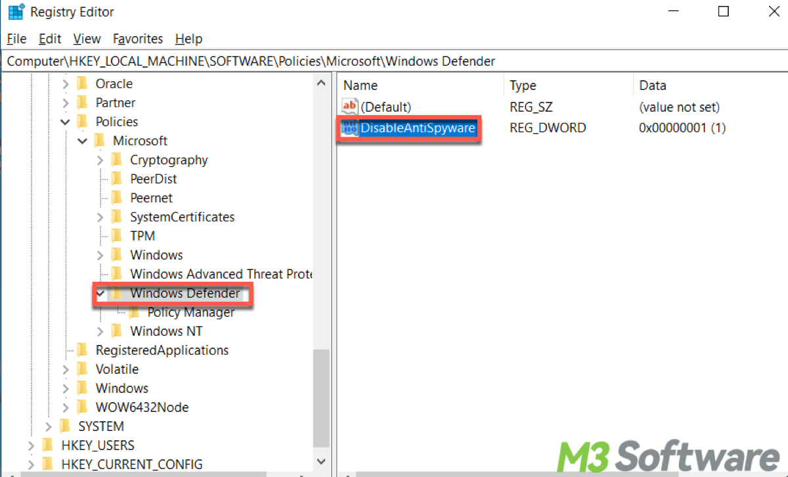Select the DisableAntiSpyware value name
The image size is (788, 477).
(x=418, y=128)
